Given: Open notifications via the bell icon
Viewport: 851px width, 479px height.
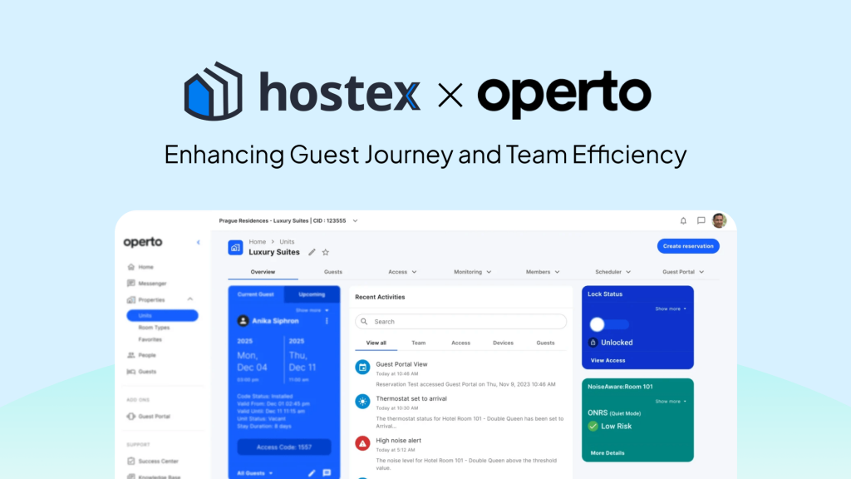Looking at the screenshot, I should 683,220.
